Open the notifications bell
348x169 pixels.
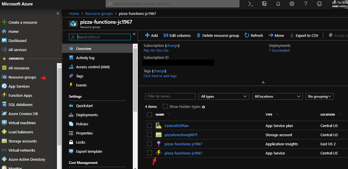coord(278,4)
